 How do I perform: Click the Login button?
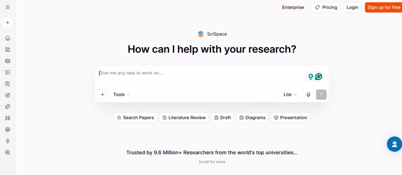click(352, 7)
